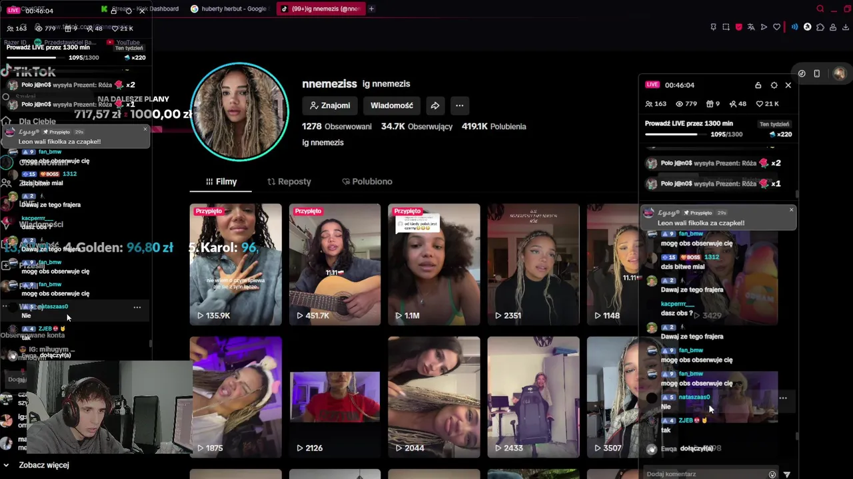Open options for natataszaas0 comment in right panel
853x479 pixels.
pos(783,398)
